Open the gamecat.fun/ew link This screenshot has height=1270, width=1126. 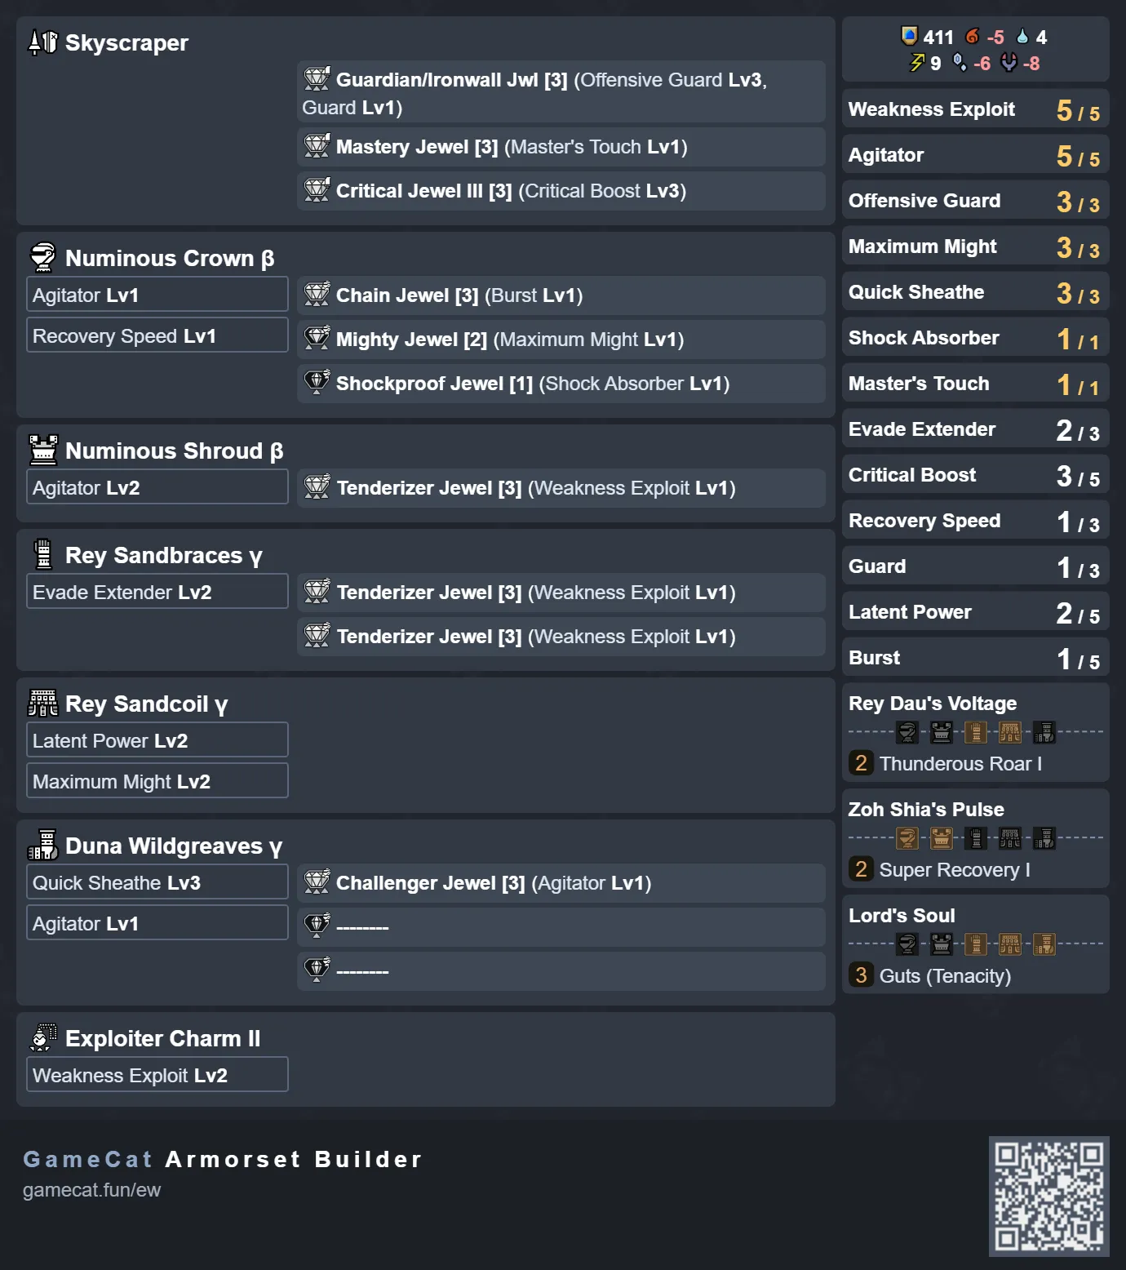pos(91,1190)
